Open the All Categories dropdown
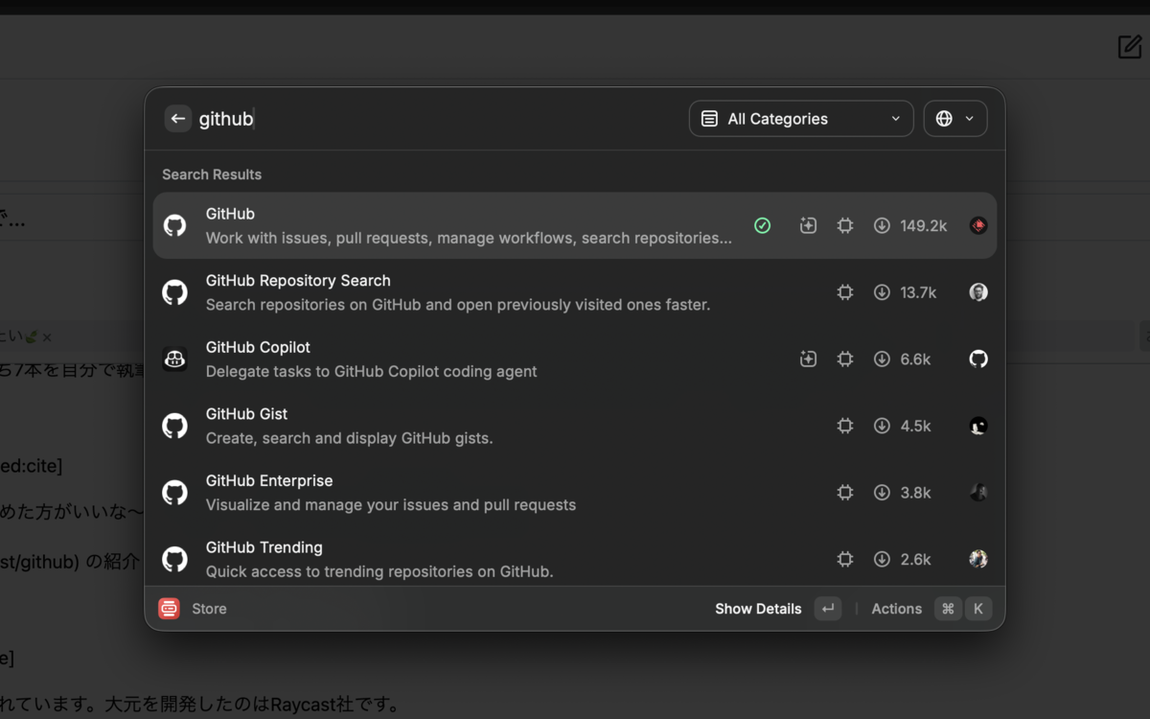1150x719 pixels. [x=801, y=119]
